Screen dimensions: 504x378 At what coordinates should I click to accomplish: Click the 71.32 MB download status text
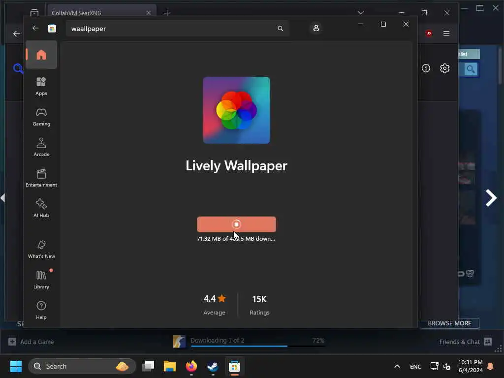pyautogui.click(x=236, y=239)
